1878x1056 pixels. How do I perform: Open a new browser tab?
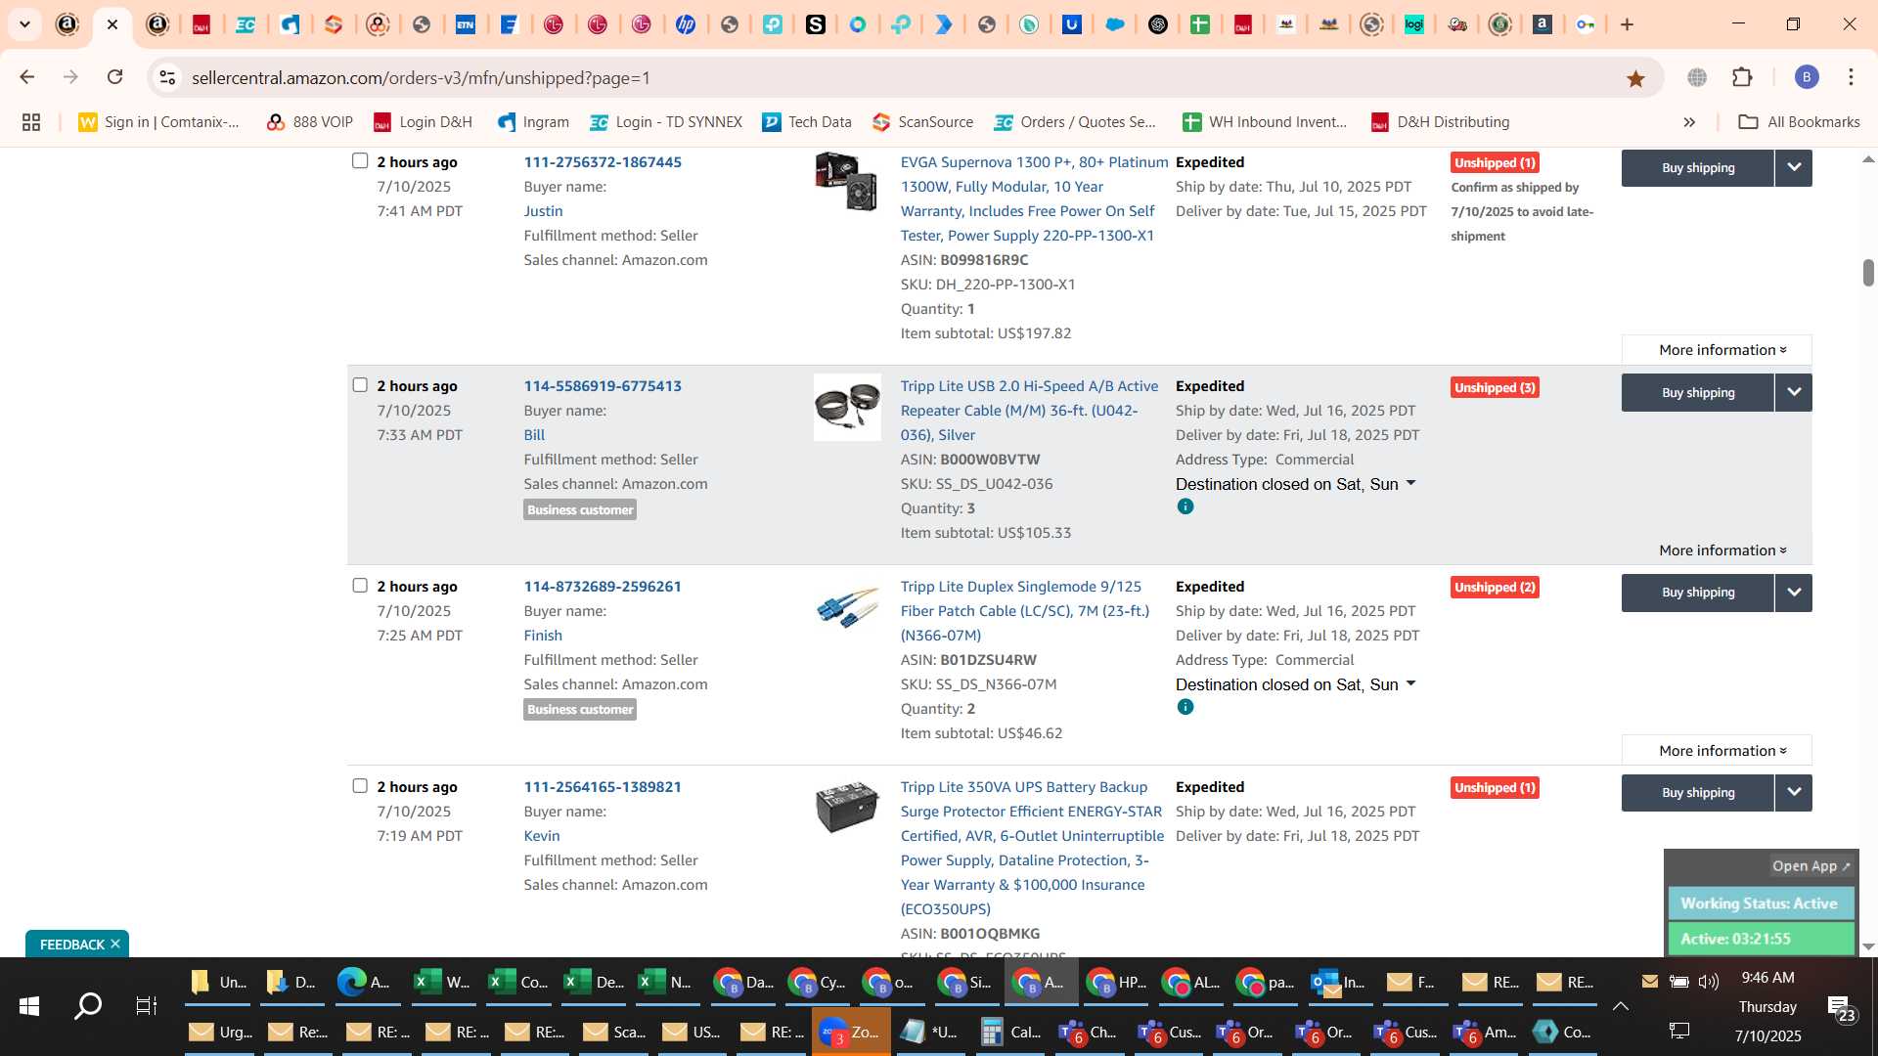[1627, 24]
